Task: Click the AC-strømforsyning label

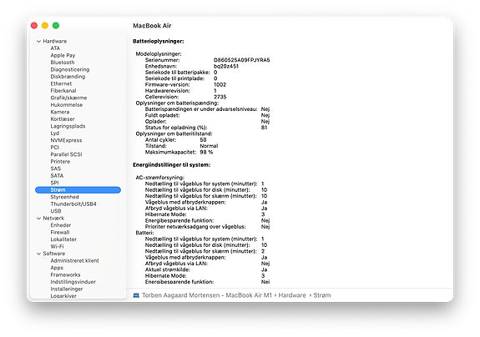Action: pos(160,178)
